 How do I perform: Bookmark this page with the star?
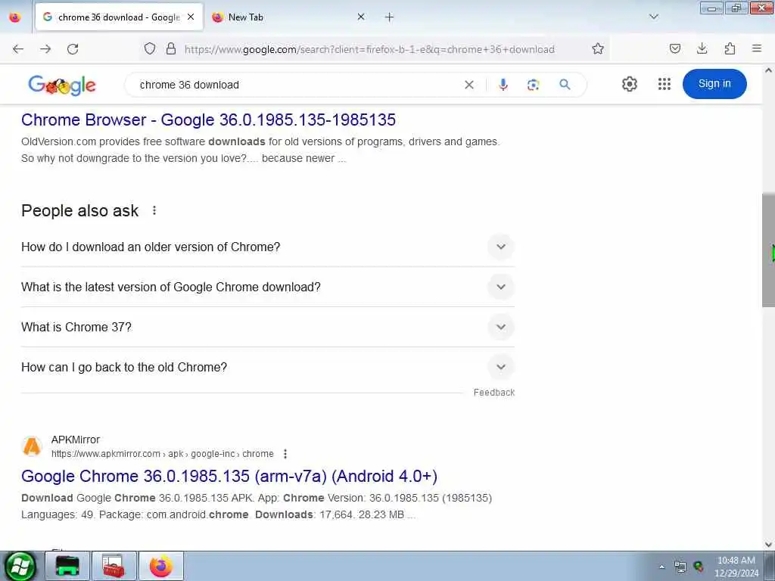pyautogui.click(x=598, y=48)
